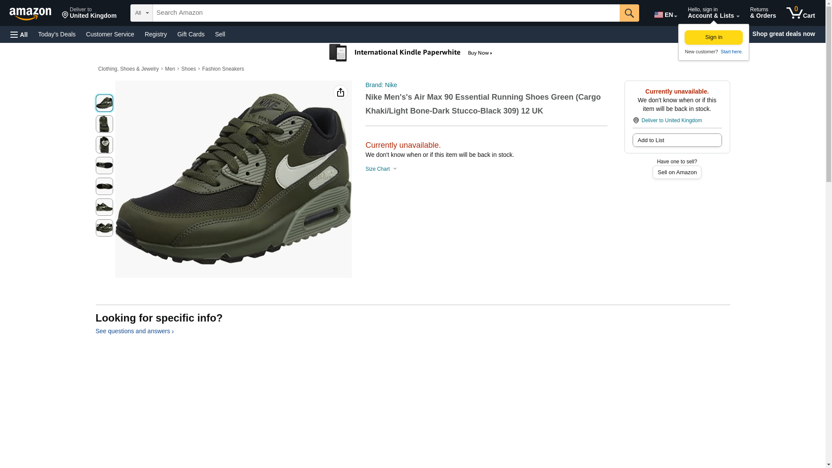The height and width of the screenshot is (468, 832).
Task: Open the Brand: Nike link
Action: (381, 85)
